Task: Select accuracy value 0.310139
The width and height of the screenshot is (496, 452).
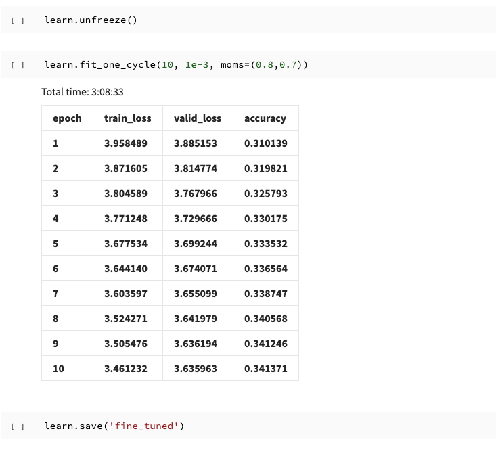Action: pos(266,143)
